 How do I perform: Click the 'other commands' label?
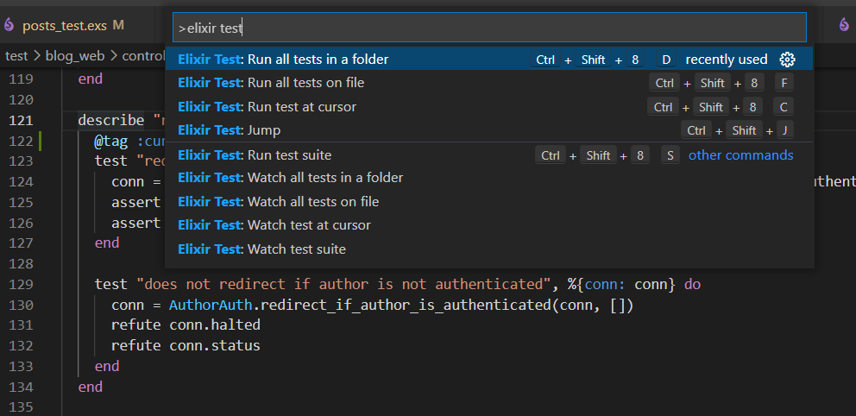point(740,155)
